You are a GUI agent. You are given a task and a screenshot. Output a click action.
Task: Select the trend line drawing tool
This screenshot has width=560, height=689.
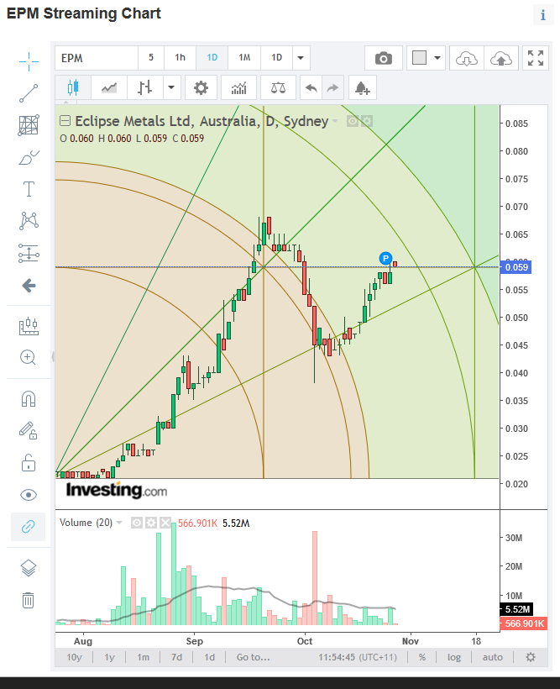29,93
